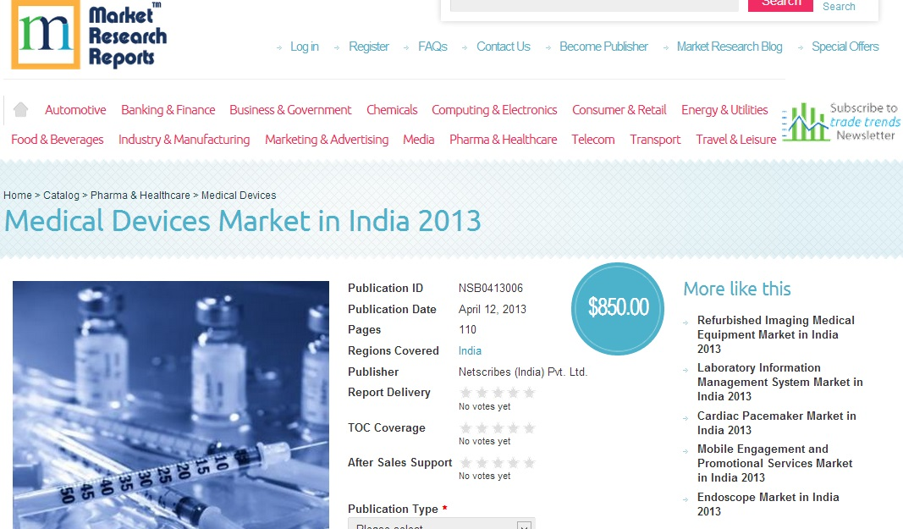Screen dimensions: 903x529
Task: Click the vials and syringe report image
Action: [171, 405]
